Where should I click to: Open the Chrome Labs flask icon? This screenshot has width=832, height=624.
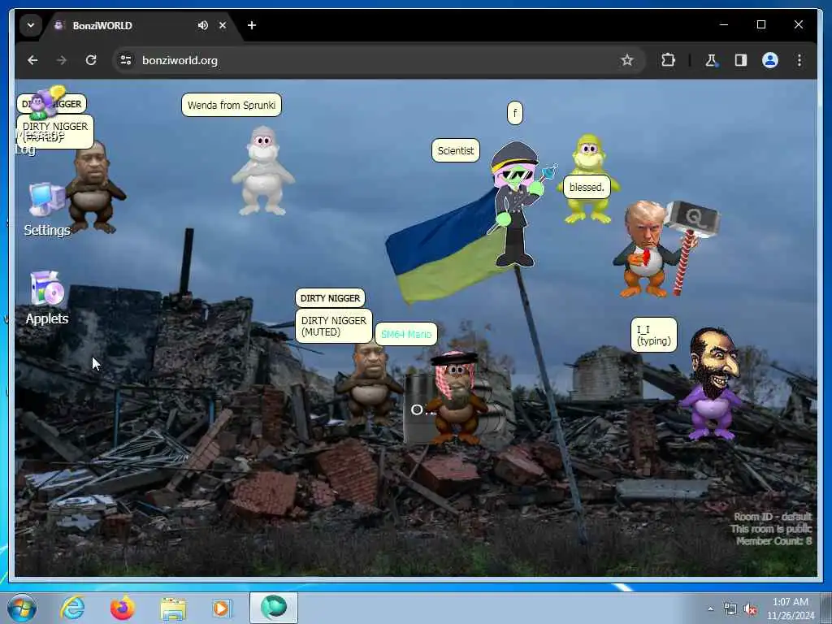(711, 60)
